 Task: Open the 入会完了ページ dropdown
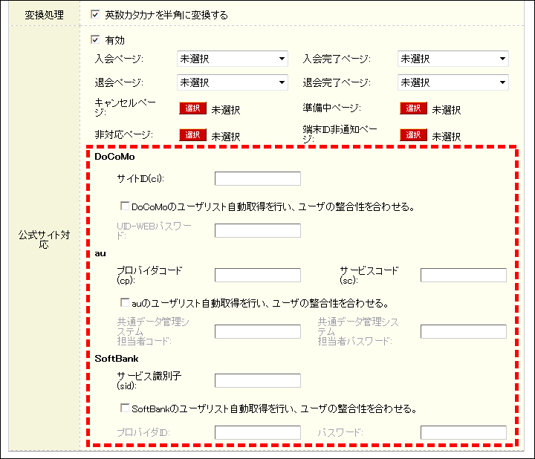pyautogui.click(x=453, y=59)
